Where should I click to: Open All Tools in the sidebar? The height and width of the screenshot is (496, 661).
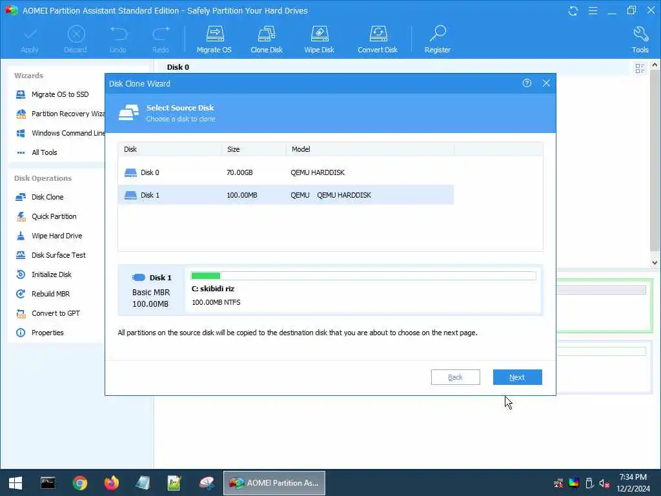point(37,152)
